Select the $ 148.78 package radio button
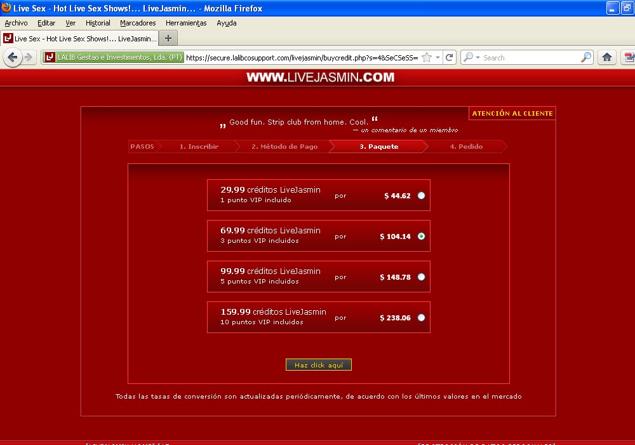This screenshot has width=635, height=445. 421,277
